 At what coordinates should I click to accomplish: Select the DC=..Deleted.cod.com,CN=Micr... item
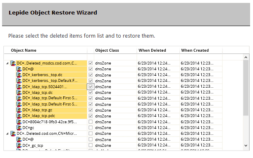pyautogui.click(x=47, y=134)
